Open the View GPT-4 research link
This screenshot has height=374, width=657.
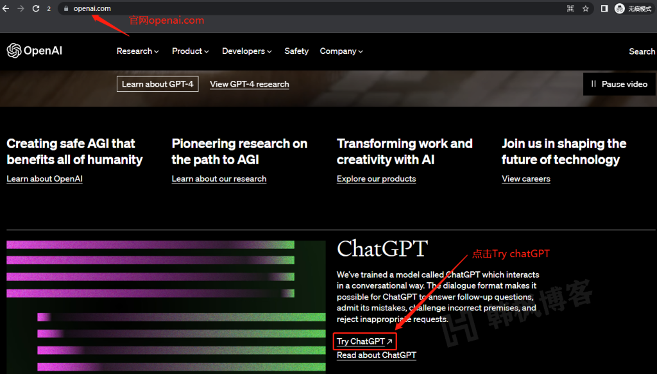coord(249,84)
